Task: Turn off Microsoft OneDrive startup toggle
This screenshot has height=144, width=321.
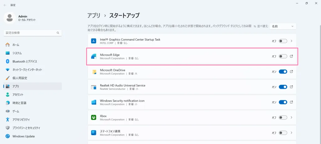Action: pyautogui.click(x=283, y=72)
